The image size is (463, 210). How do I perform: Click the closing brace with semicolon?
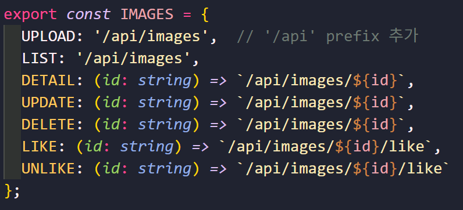pos(12,191)
